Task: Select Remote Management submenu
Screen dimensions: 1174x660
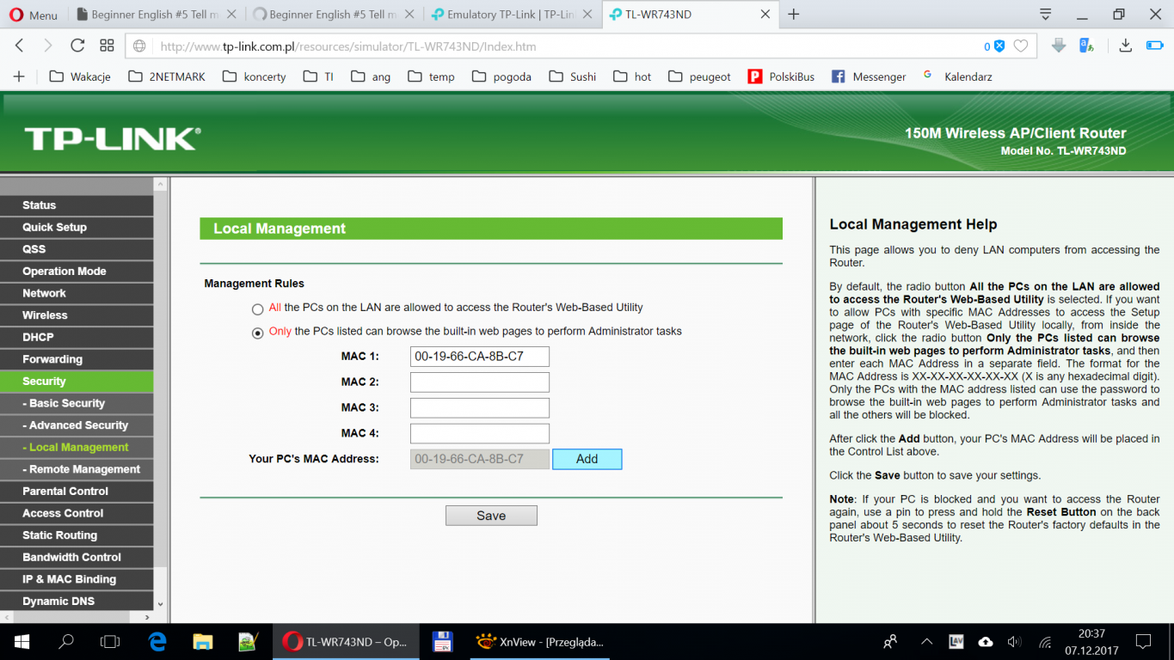Action: 77,469
